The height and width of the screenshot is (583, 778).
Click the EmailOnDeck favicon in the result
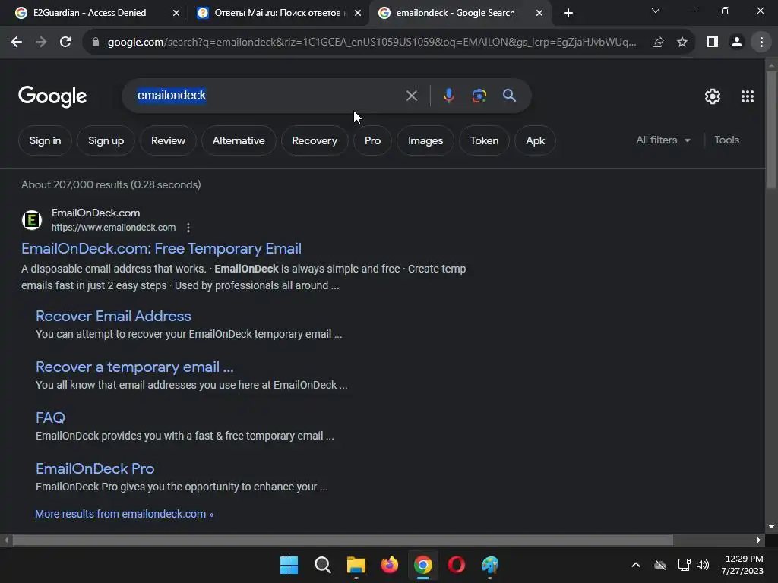pos(32,220)
